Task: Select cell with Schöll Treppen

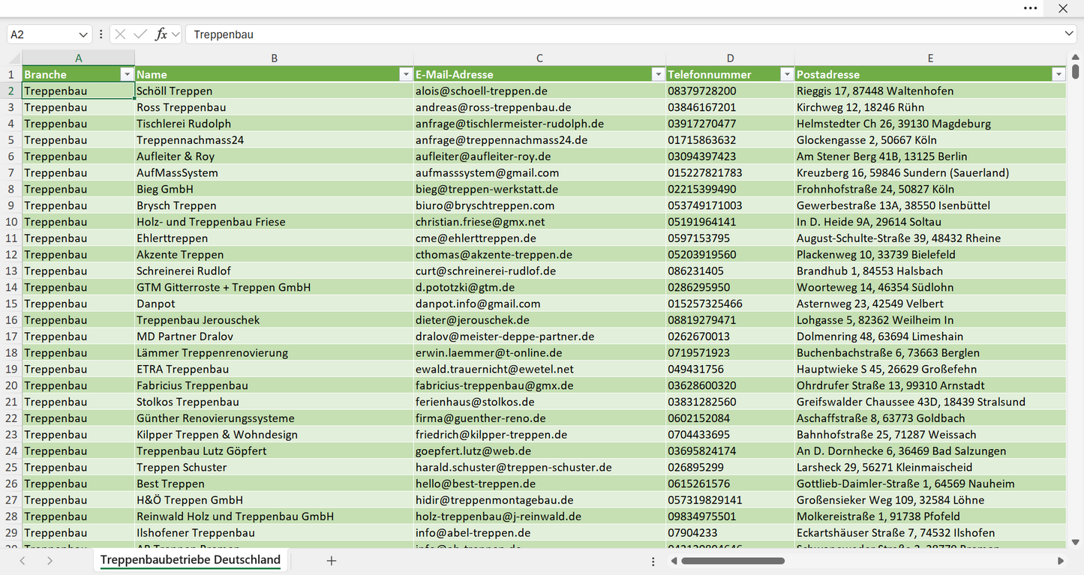Action: point(275,91)
